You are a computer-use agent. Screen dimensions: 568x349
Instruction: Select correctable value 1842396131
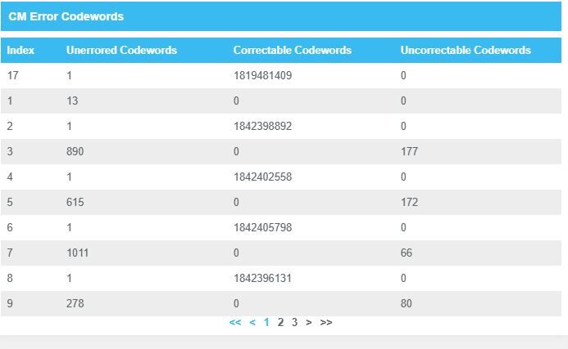[x=262, y=278]
